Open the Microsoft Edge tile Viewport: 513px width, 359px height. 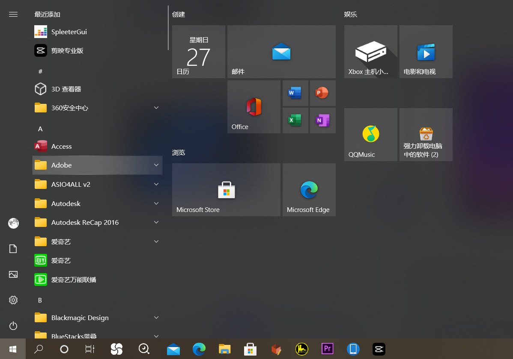[x=309, y=190]
